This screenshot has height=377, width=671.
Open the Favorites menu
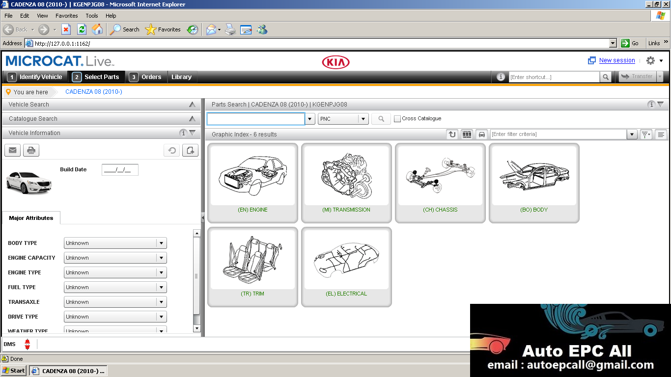pyautogui.click(x=66, y=15)
